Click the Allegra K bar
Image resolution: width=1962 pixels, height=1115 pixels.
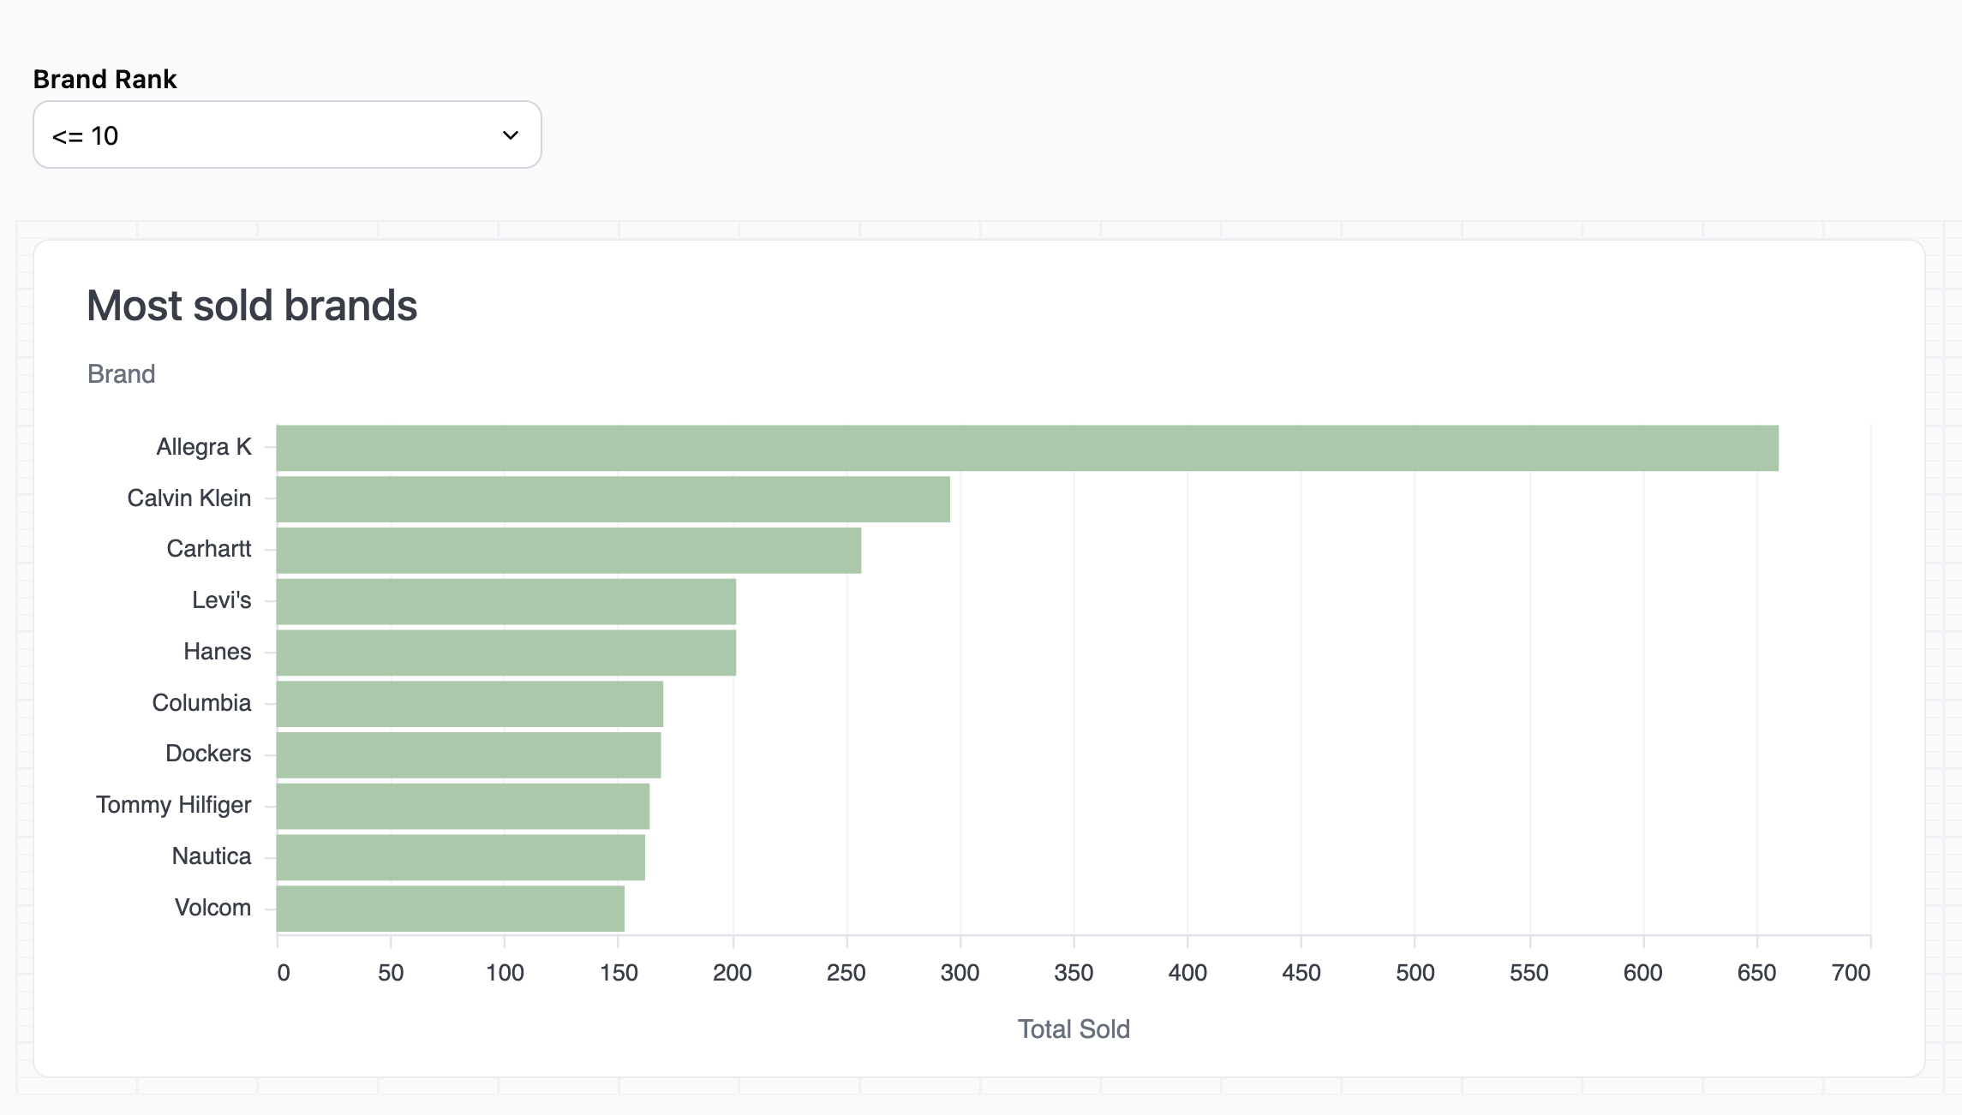coord(1026,448)
